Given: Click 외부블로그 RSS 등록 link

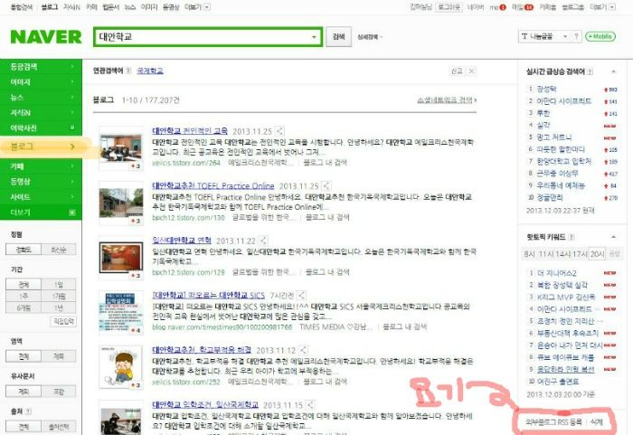Looking at the screenshot, I should tap(553, 422).
